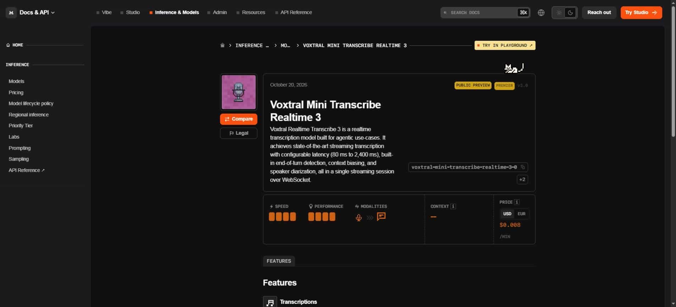The width and height of the screenshot is (676, 307).
Task: Open the Admin nav item
Action: point(217,12)
